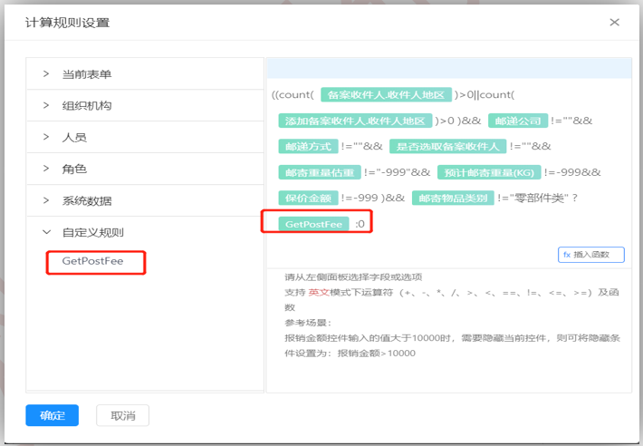Screen dimensions: 643x446
Task: Click the 邮递方式 field tag in formula
Action: pos(308,146)
